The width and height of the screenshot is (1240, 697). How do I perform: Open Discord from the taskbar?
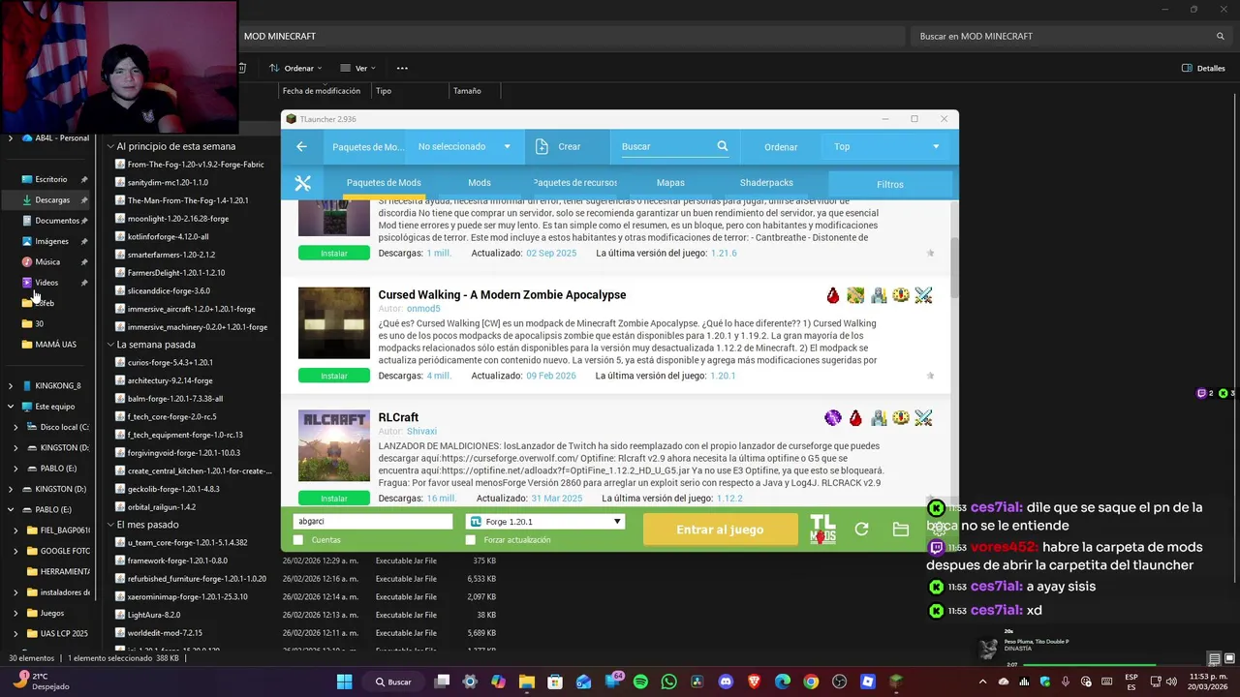click(x=726, y=682)
